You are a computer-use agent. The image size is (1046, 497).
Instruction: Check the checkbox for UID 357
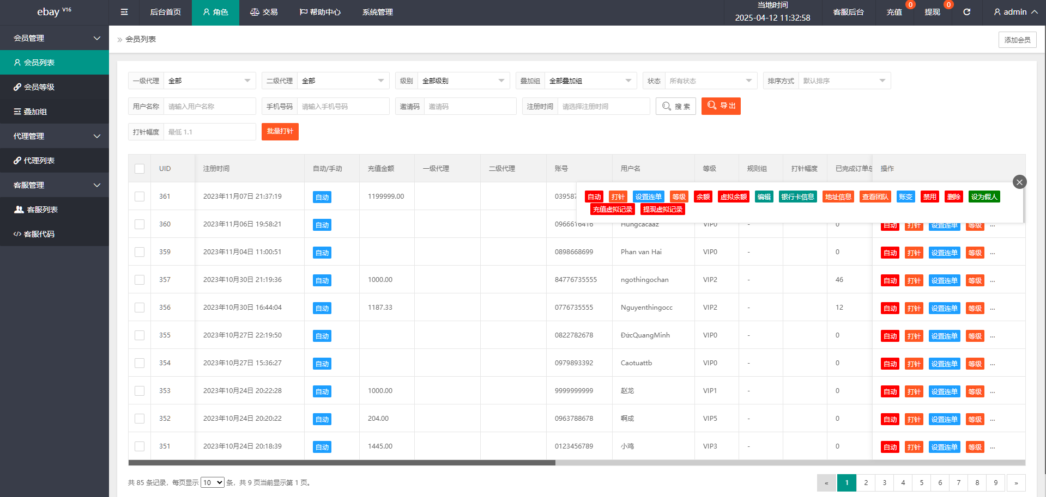tap(140, 280)
